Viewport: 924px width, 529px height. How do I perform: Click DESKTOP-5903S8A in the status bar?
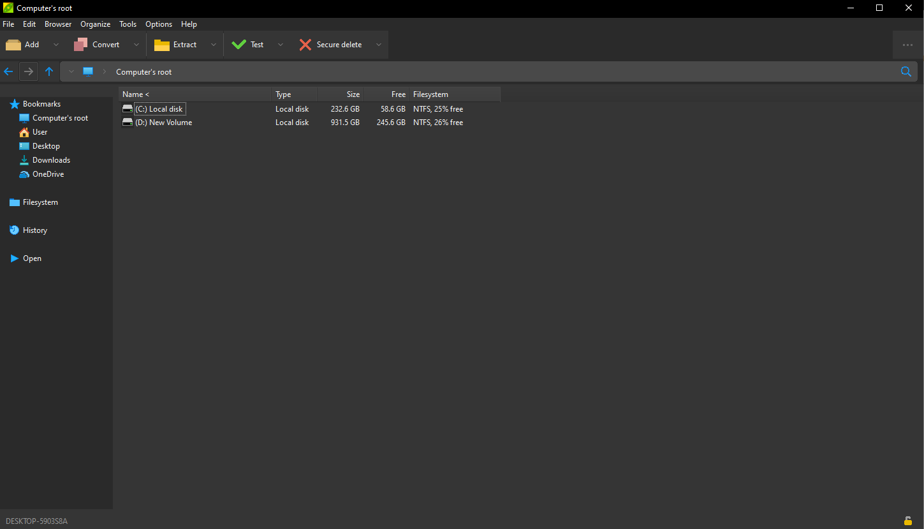(x=36, y=521)
